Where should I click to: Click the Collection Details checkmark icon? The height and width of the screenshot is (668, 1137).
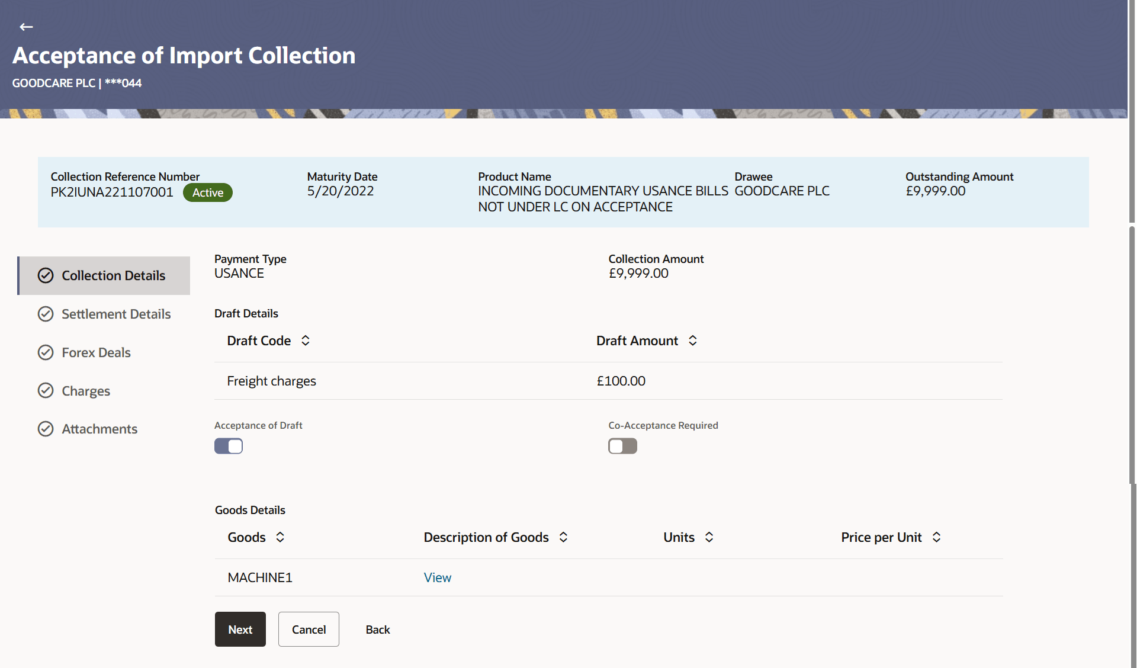(46, 275)
